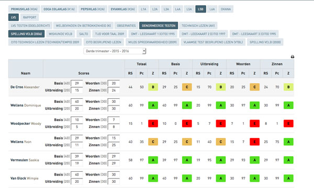Click Wellens Yvon's red Woorden E badge
Viewport: 314px width, 188px height.
pos(254,142)
